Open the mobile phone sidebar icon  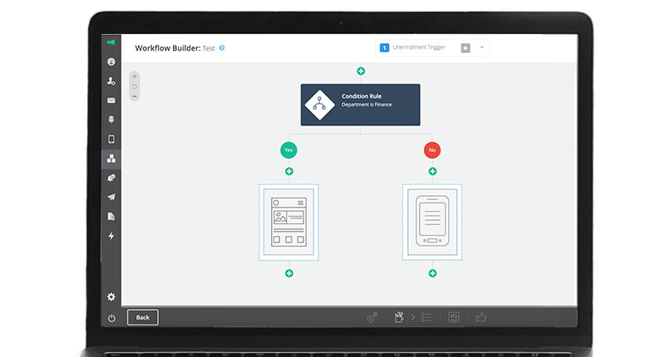(111, 139)
